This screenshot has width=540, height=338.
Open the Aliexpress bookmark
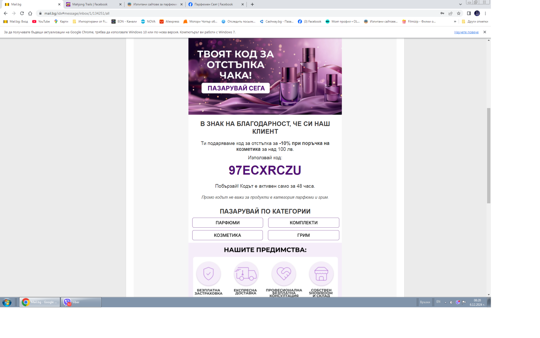(169, 21)
